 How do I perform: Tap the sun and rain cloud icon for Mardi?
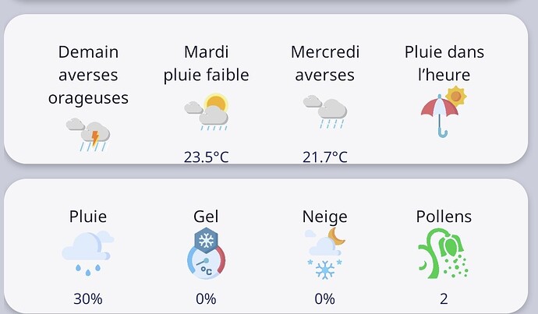(206, 111)
